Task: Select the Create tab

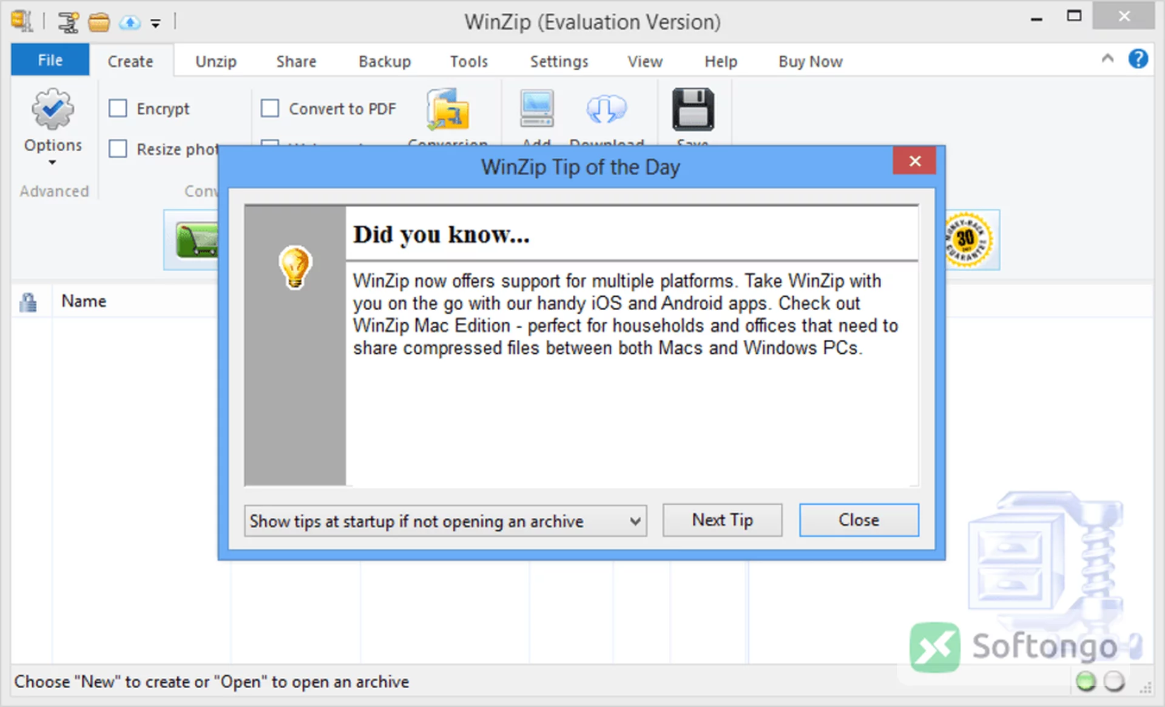Action: 130,61
